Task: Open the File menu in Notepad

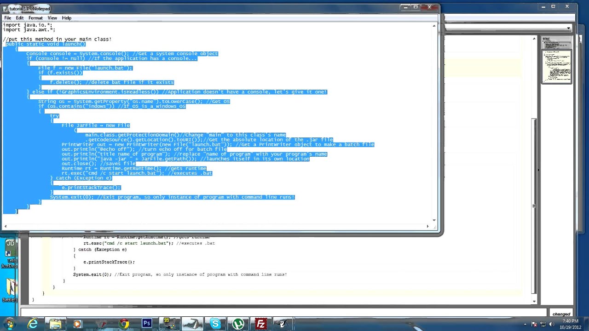Action: pos(8,18)
